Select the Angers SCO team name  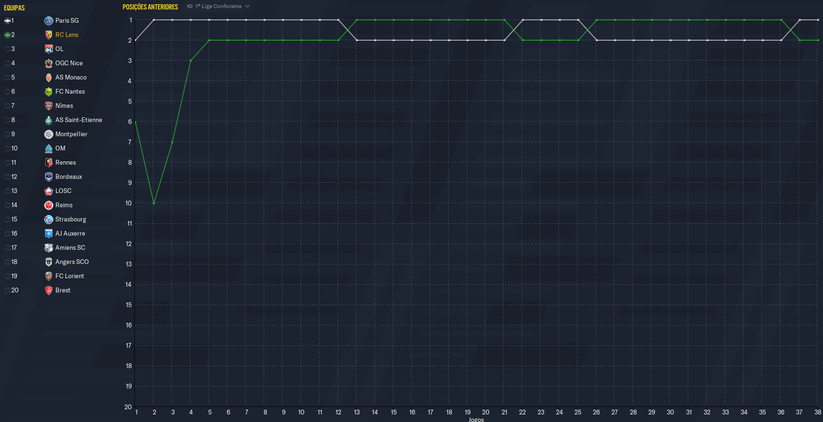pyautogui.click(x=72, y=262)
